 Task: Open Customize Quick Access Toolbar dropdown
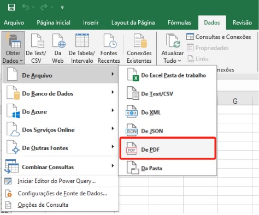point(62,8)
